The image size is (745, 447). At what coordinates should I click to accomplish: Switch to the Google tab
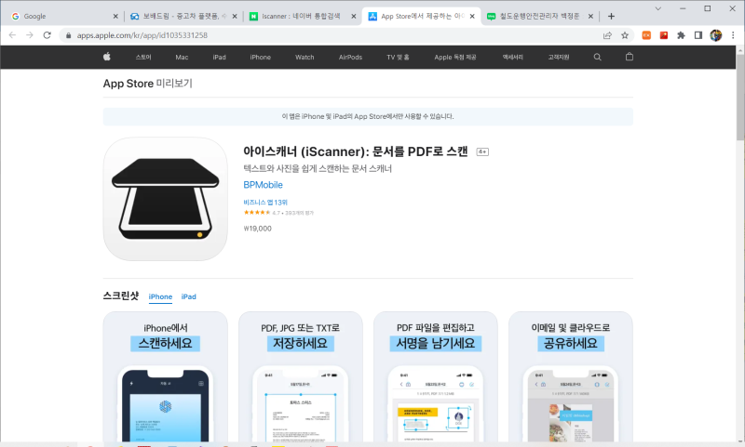[65, 16]
